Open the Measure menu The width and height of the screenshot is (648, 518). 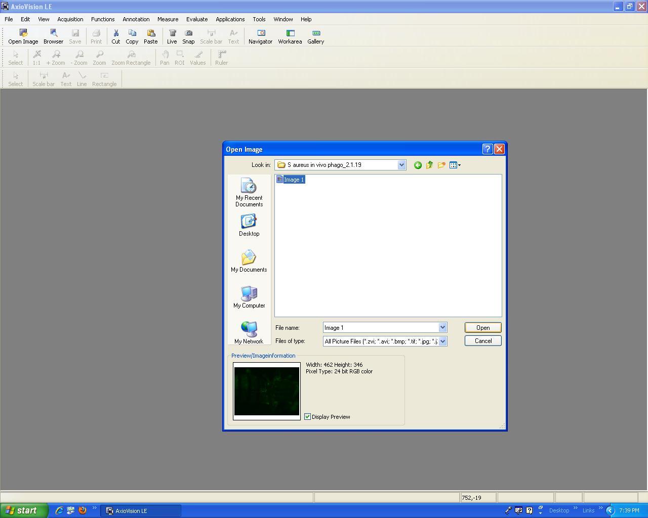(x=168, y=19)
